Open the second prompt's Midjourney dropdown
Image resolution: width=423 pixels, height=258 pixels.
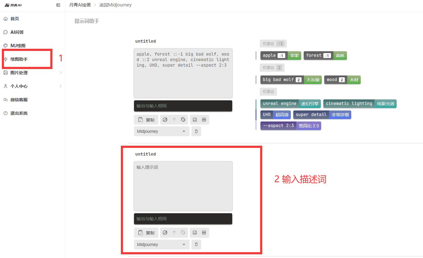pyautogui.click(x=161, y=245)
